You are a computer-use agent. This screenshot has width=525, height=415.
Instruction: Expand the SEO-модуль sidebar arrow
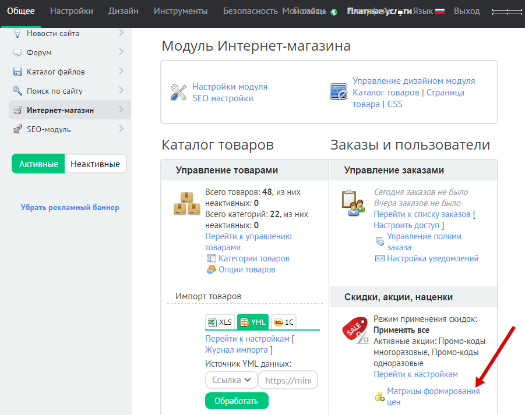(121, 129)
